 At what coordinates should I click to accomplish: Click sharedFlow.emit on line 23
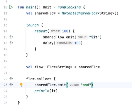click(50, 85)
